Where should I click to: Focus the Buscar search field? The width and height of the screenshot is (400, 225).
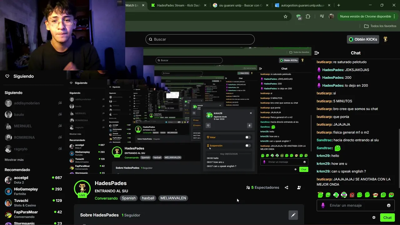coord(200,39)
